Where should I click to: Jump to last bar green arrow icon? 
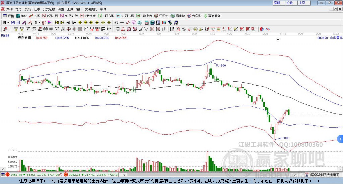(x=62, y=23)
